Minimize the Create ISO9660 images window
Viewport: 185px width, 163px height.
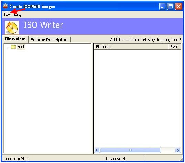tap(163, 6)
